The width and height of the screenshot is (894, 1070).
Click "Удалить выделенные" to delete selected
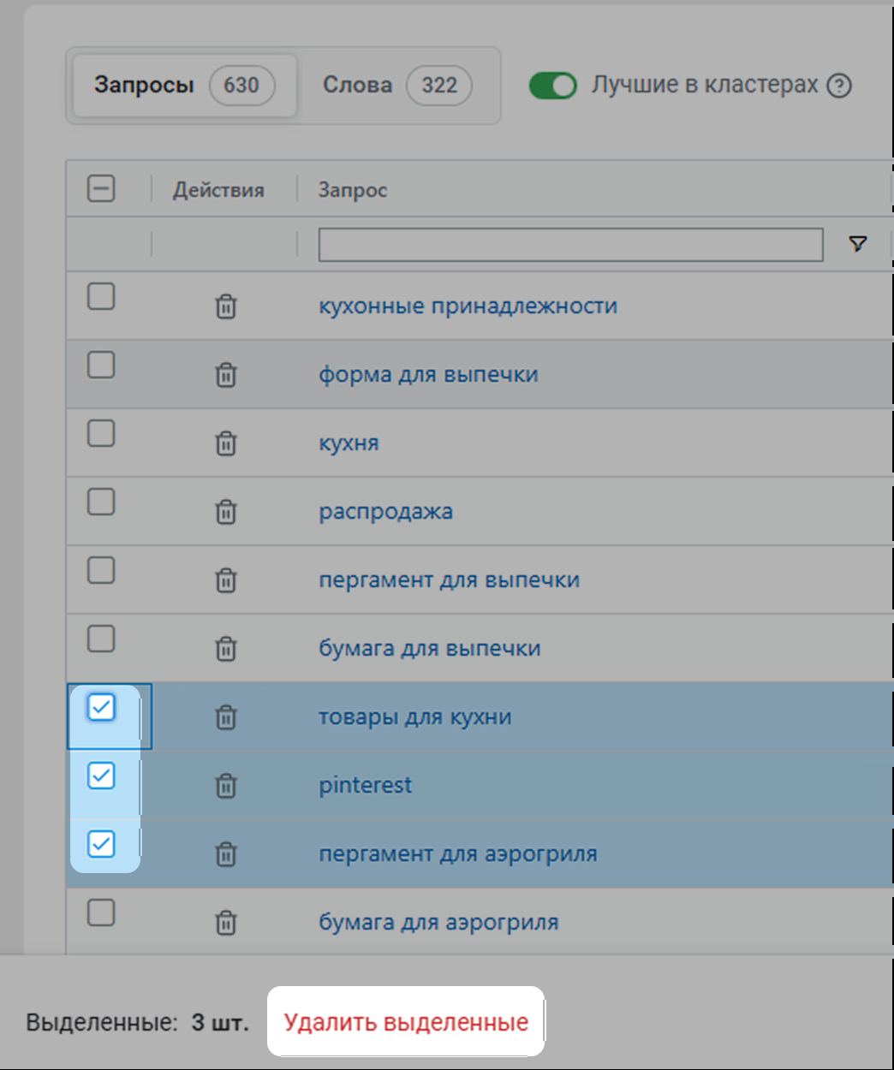[406, 1022]
